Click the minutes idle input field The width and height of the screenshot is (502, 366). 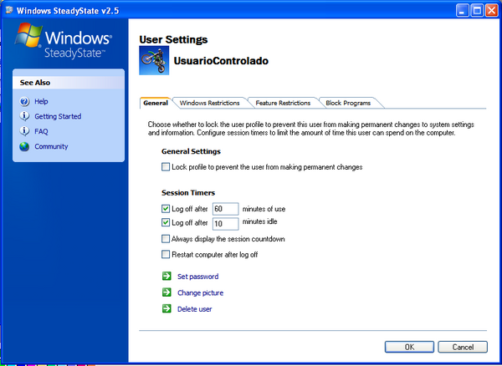(225, 223)
